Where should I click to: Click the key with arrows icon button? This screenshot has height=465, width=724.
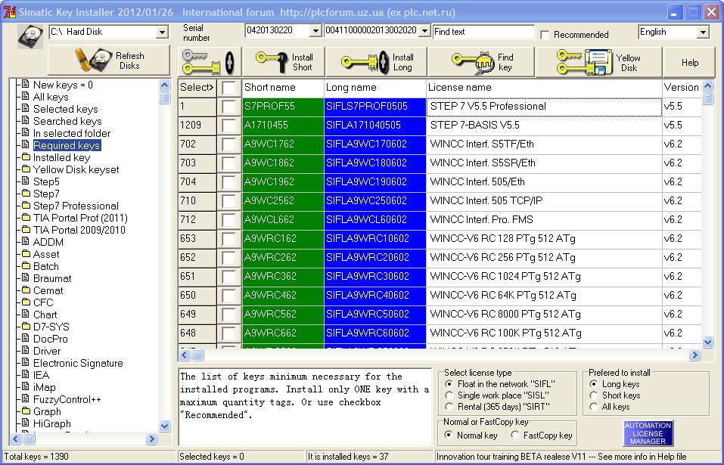coord(210,61)
